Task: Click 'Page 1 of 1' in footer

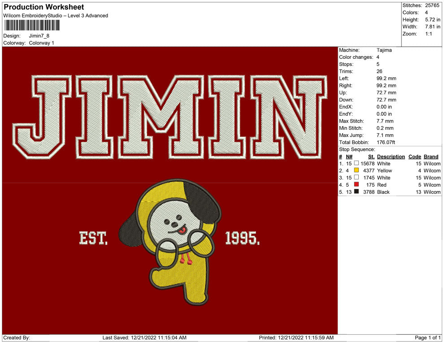Action: pyautogui.click(x=427, y=338)
